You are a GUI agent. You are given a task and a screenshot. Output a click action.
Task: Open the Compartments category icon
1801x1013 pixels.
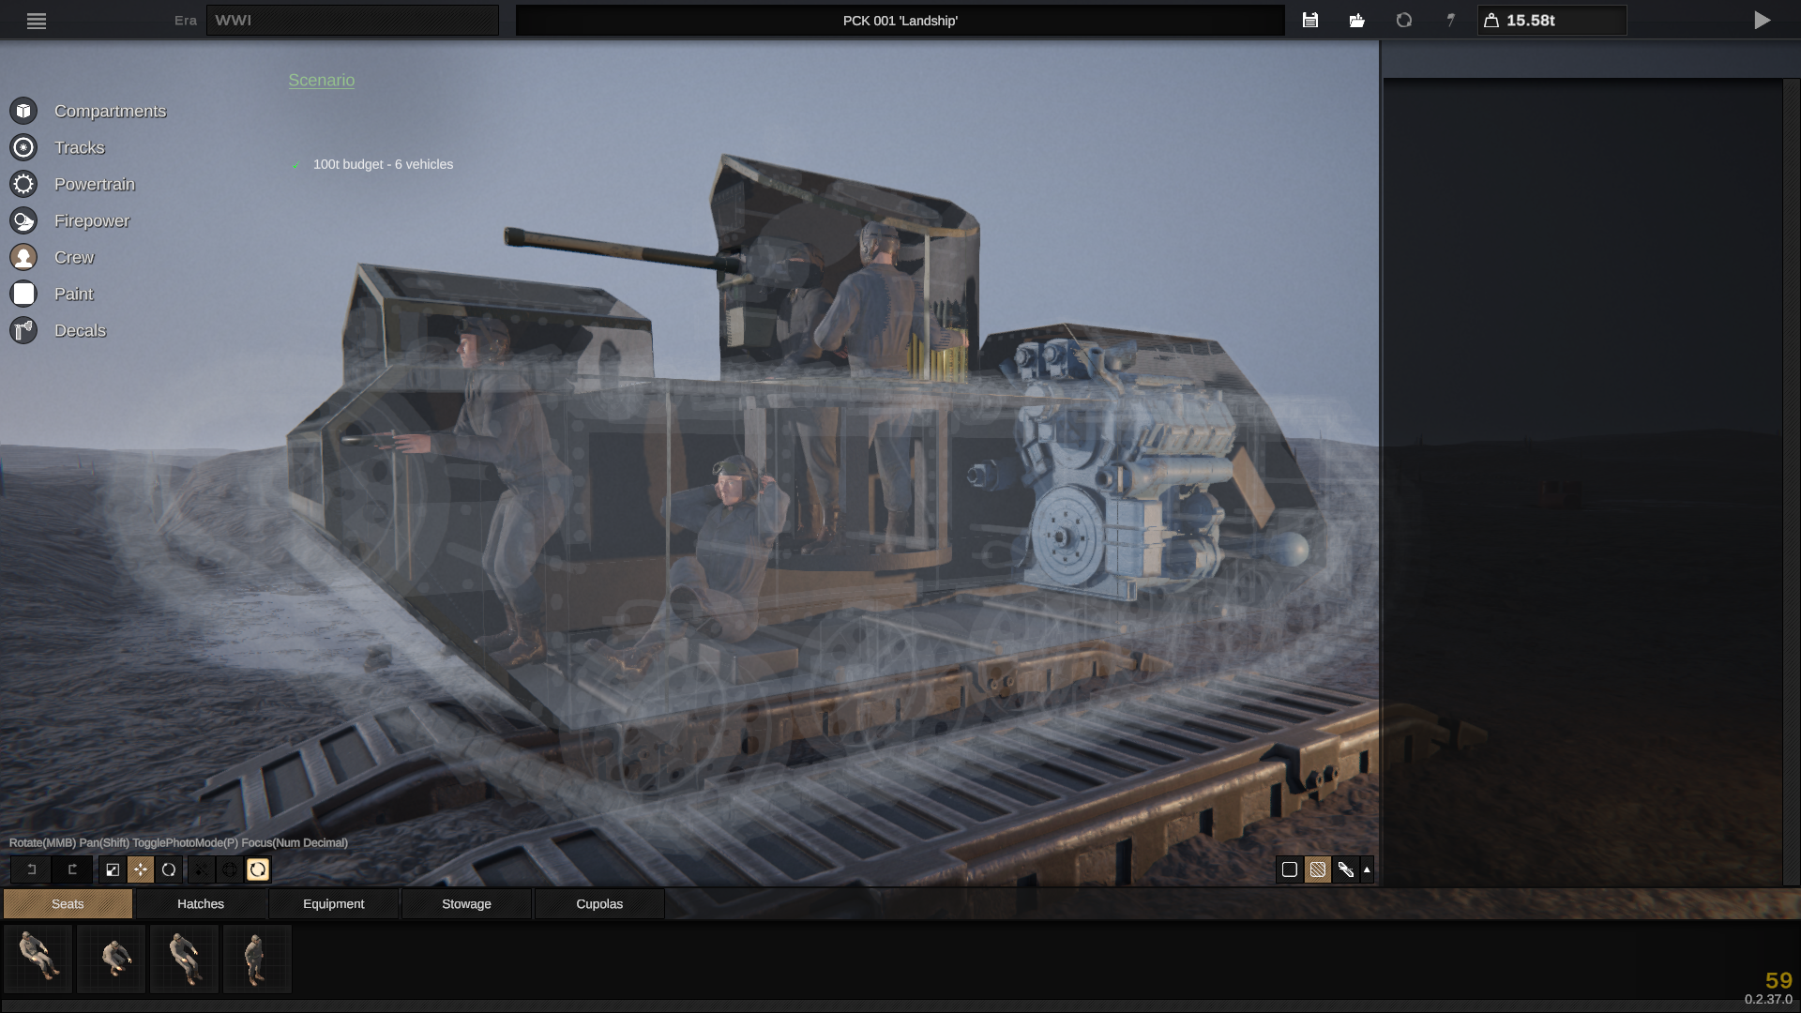tap(23, 111)
